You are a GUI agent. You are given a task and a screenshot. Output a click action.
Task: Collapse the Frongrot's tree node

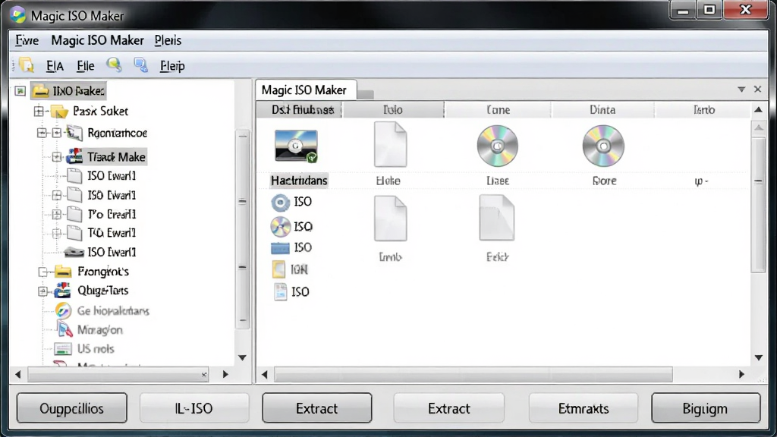[42, 272]
